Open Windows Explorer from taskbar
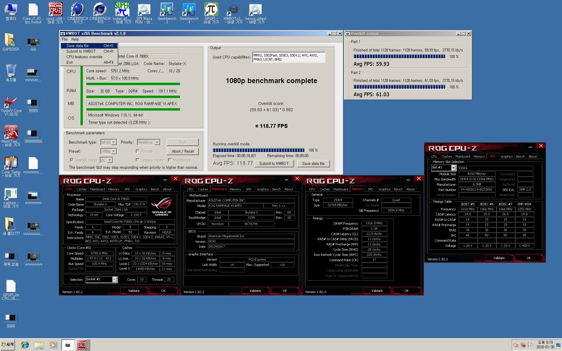This screenshot has width=562, height=351. tap(39, 345)
